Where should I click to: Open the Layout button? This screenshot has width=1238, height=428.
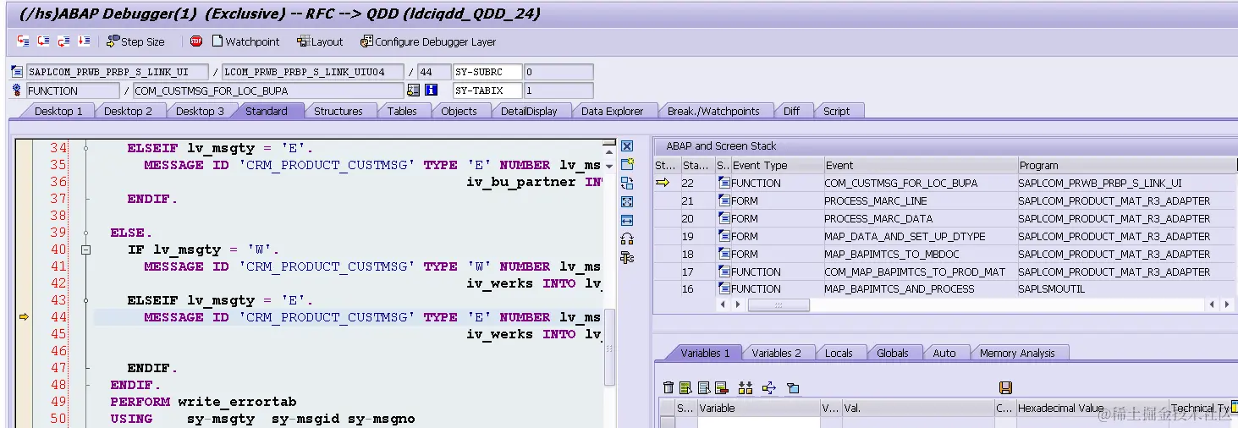pyautogui.click(x=320, y=41)
